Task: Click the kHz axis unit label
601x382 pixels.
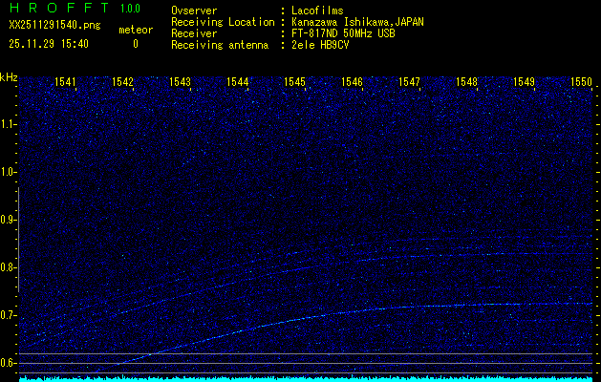Action: coord(9,77)
